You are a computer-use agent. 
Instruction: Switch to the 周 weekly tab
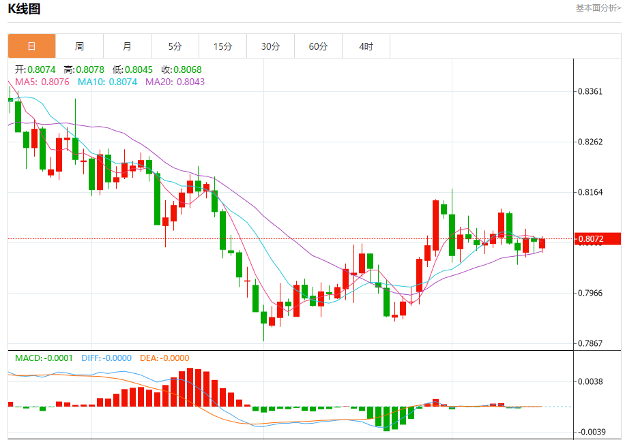pos(79,46)
